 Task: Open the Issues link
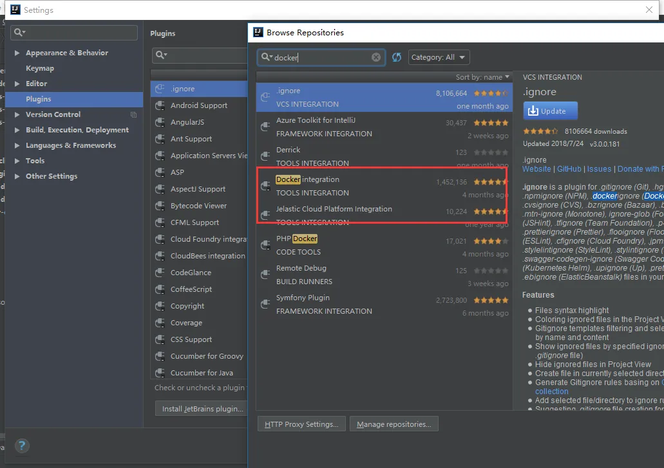[x=599, y=168]
